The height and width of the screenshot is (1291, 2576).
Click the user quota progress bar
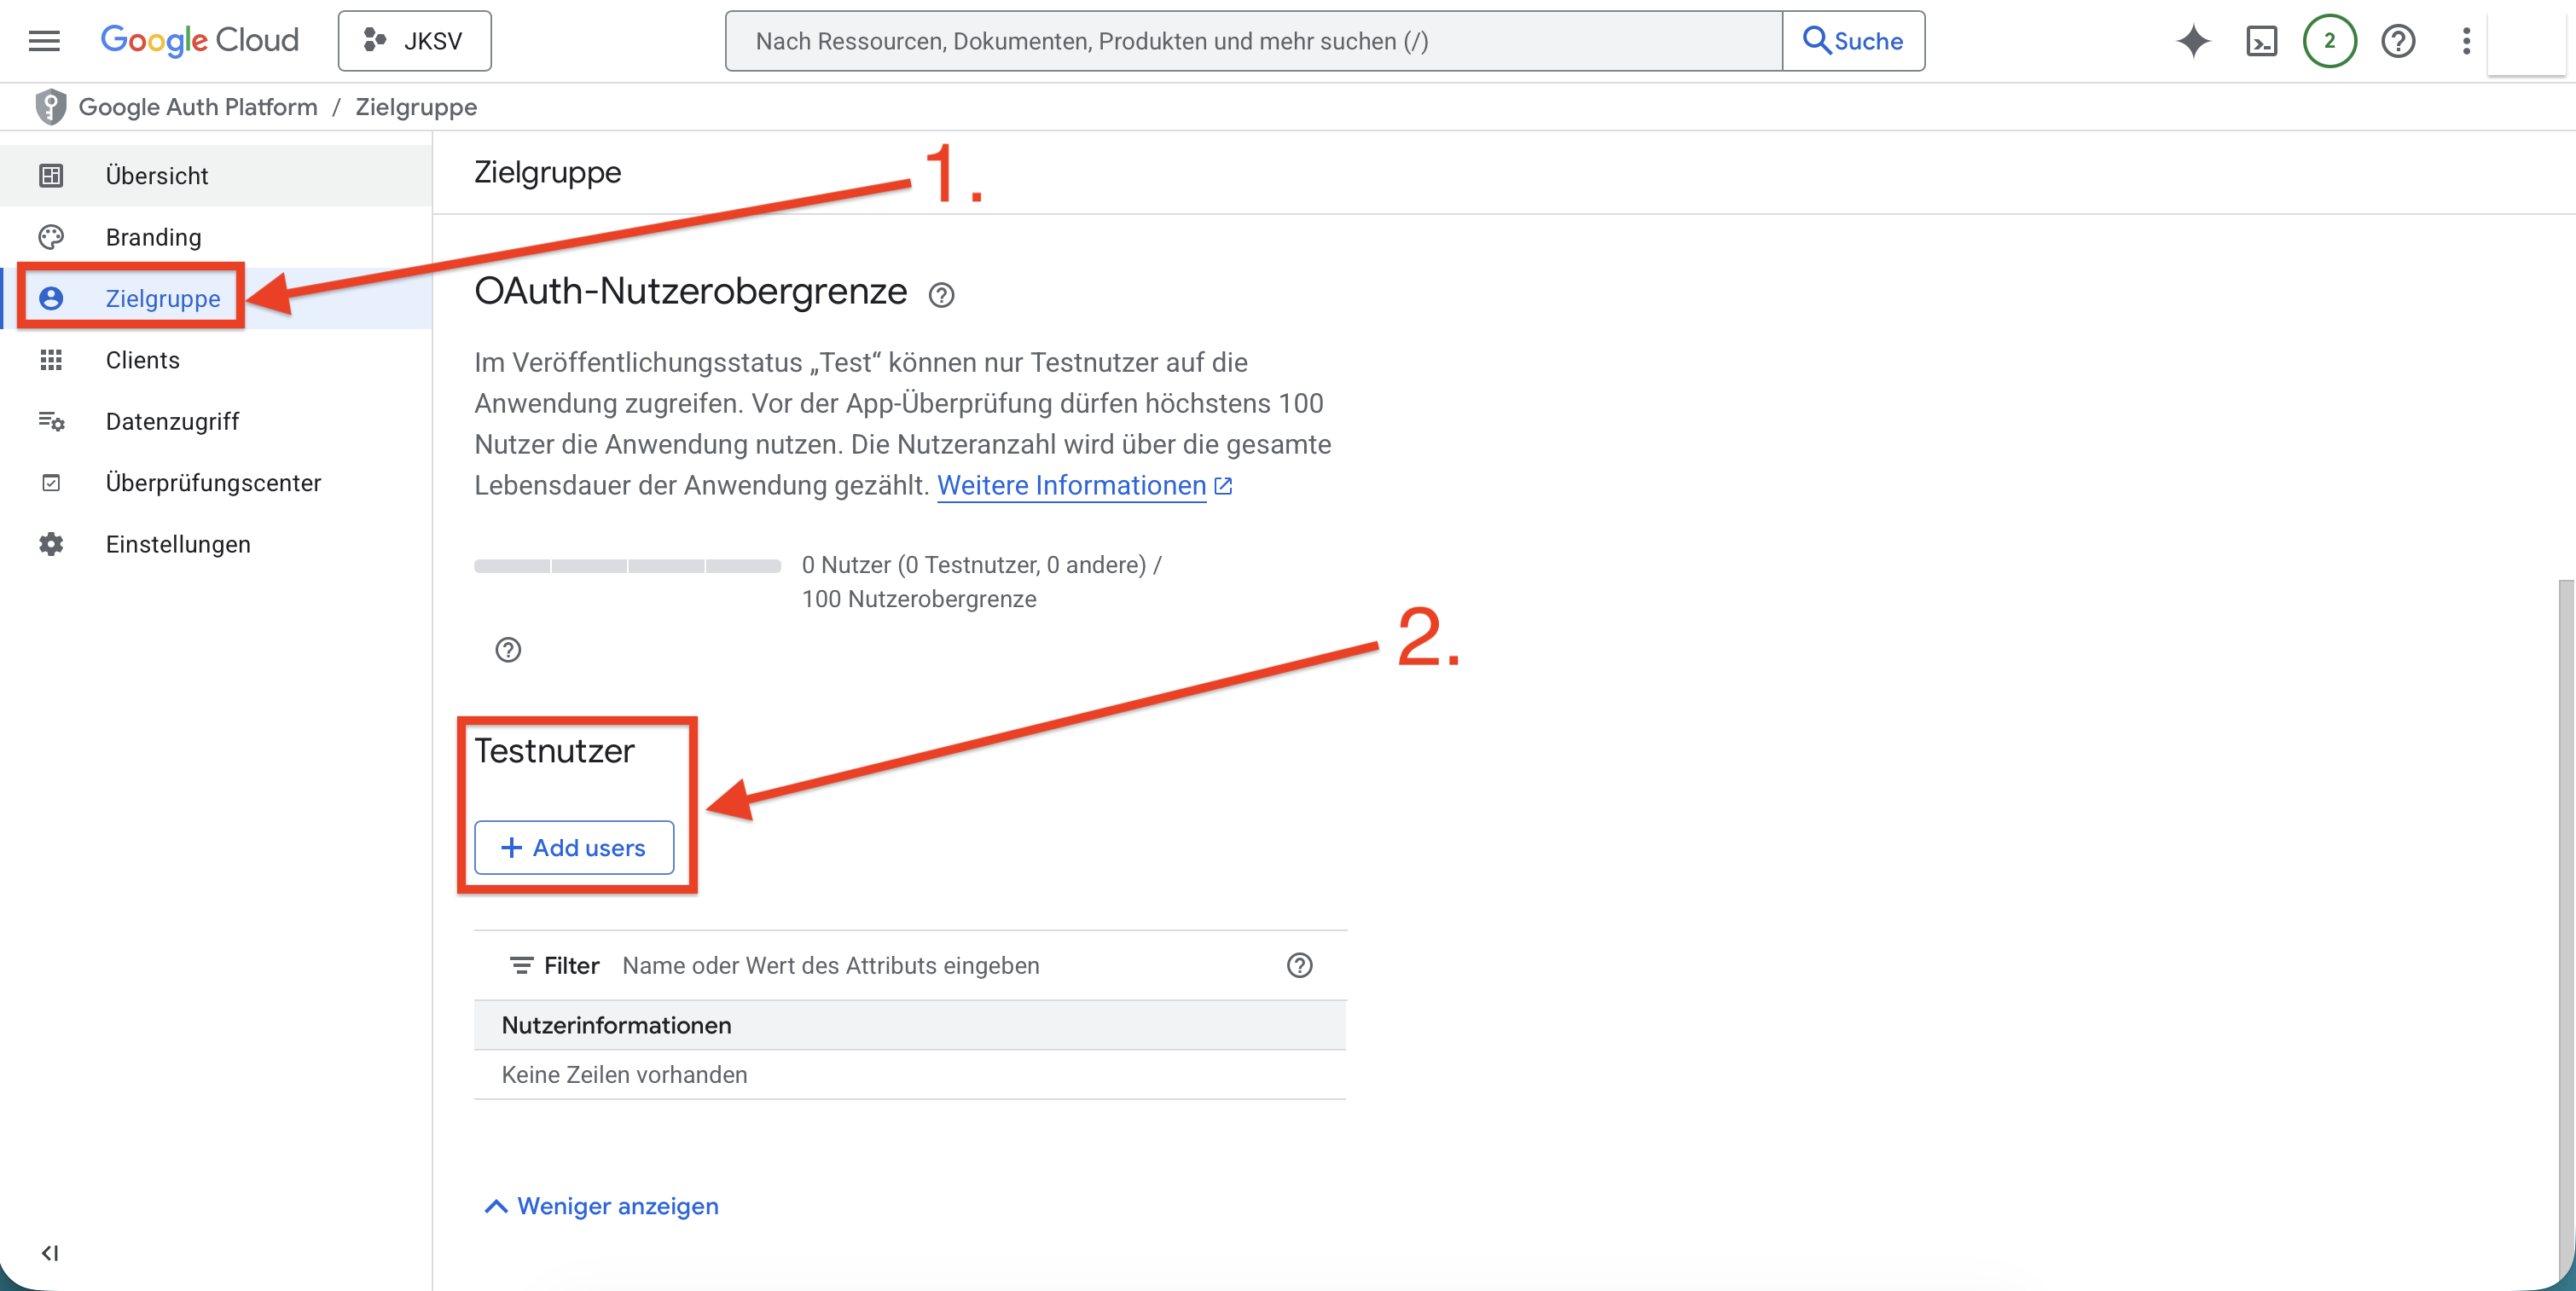pyautogui.click(x=627, y=566)
